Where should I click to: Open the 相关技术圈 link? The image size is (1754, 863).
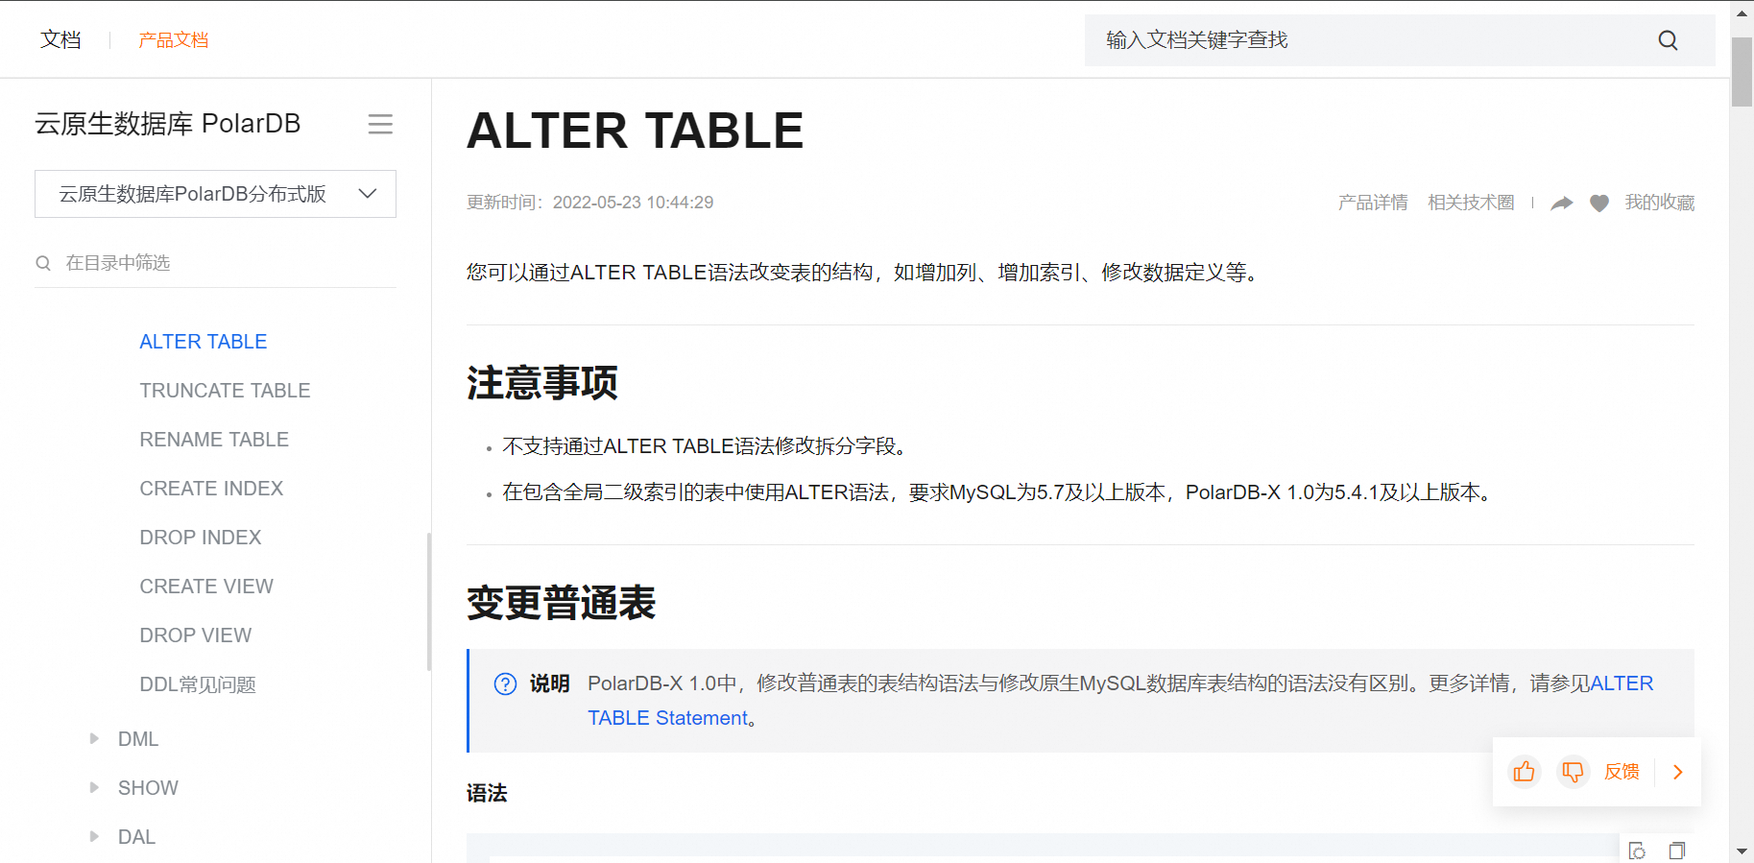(1471, 203)
